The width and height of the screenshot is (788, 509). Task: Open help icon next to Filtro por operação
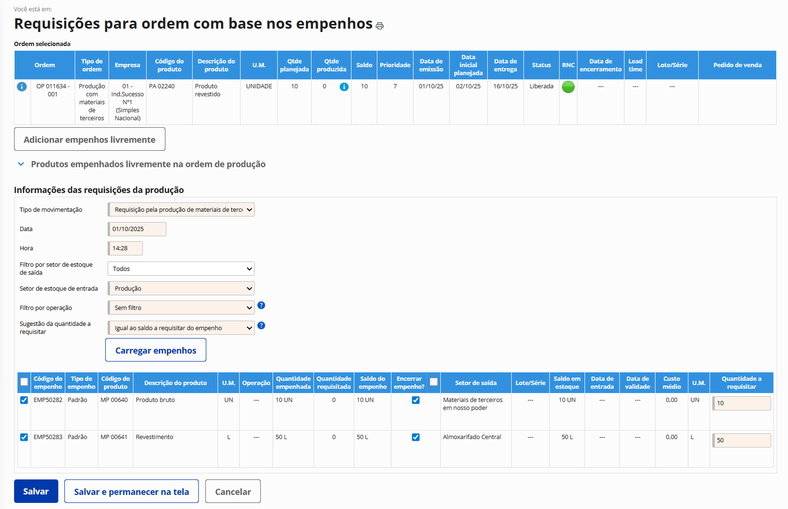tap(262, 306)
